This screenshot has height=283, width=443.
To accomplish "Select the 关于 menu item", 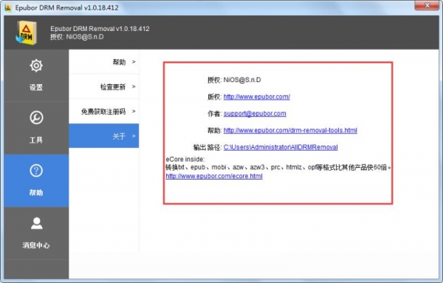I will [x=104, y=136].
